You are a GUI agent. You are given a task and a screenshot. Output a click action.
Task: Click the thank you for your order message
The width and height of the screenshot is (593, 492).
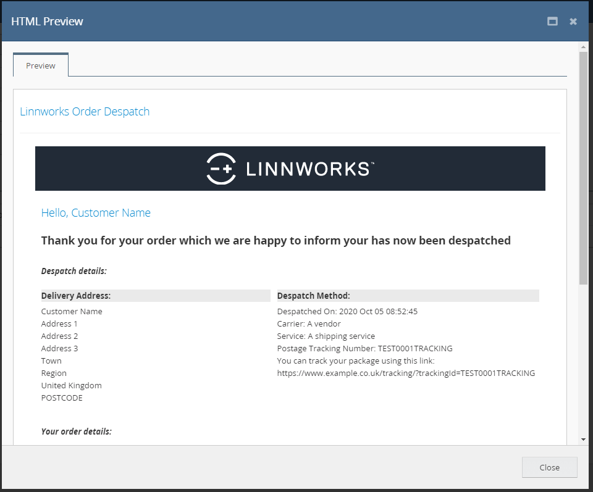[275, 241]
